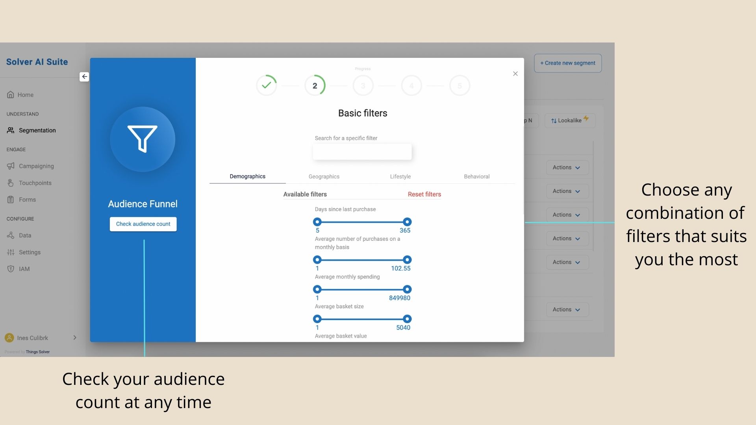The width and height of the screenshot is (756, 425).
Task: Click the Settings sliders icon
Action: point(11,252)
